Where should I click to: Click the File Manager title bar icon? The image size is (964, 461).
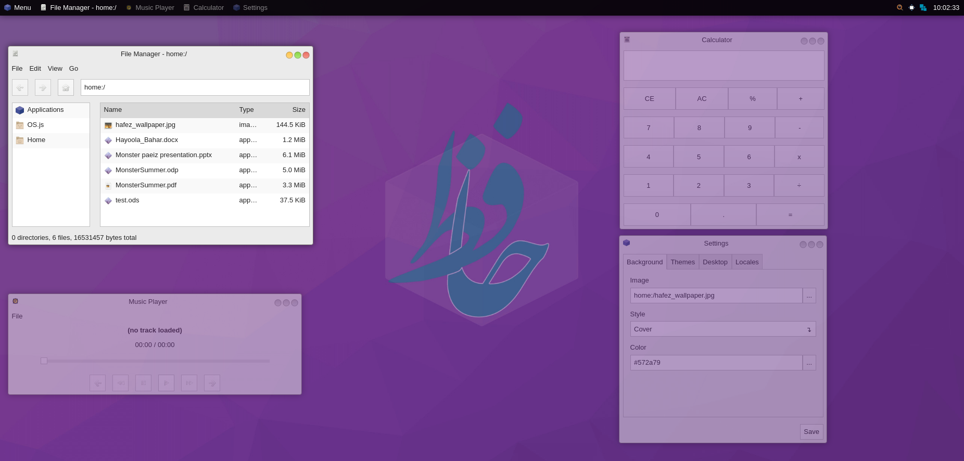pos(16,54)
